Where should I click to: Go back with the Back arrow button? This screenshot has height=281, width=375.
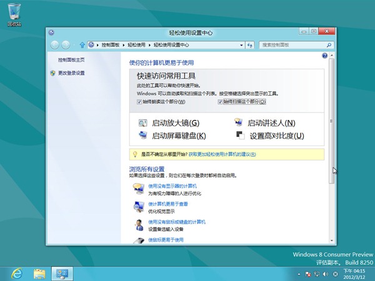click(55, 45)
